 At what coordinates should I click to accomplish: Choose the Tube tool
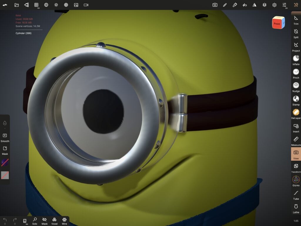click(296, 195)
